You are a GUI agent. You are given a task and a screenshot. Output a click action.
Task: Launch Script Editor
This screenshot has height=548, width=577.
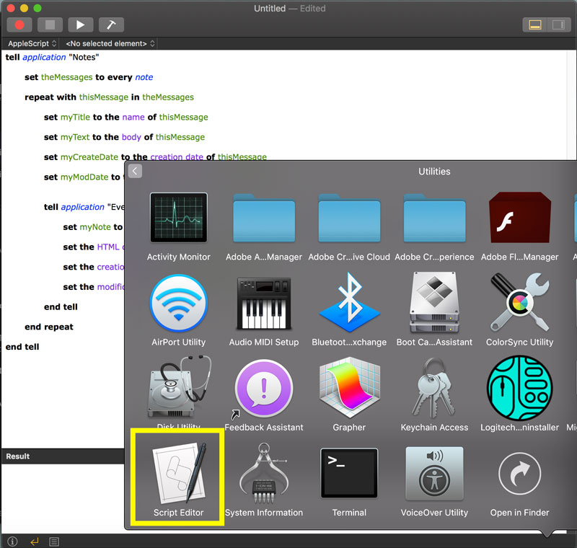[x=178, y=478]
